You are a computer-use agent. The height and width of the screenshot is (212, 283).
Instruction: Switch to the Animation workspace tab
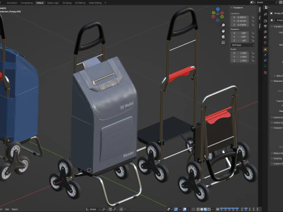click(x=12, y=3)
